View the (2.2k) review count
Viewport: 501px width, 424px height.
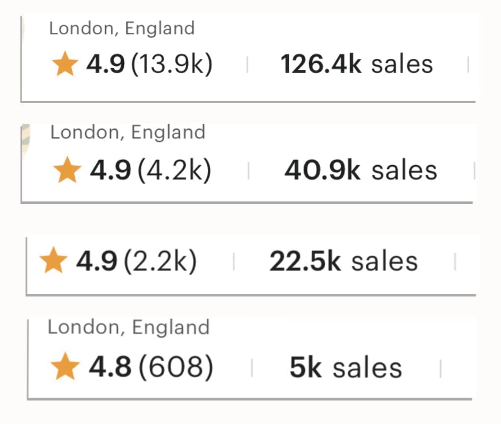click(x=161, y=261)
